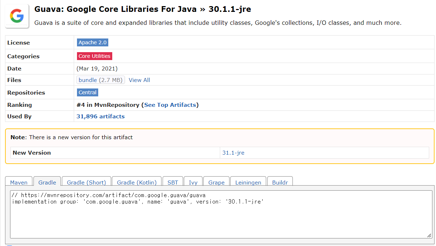Switch to the Maven tab
The height and width of the screenshot is (246, 436).
[19, 182]
